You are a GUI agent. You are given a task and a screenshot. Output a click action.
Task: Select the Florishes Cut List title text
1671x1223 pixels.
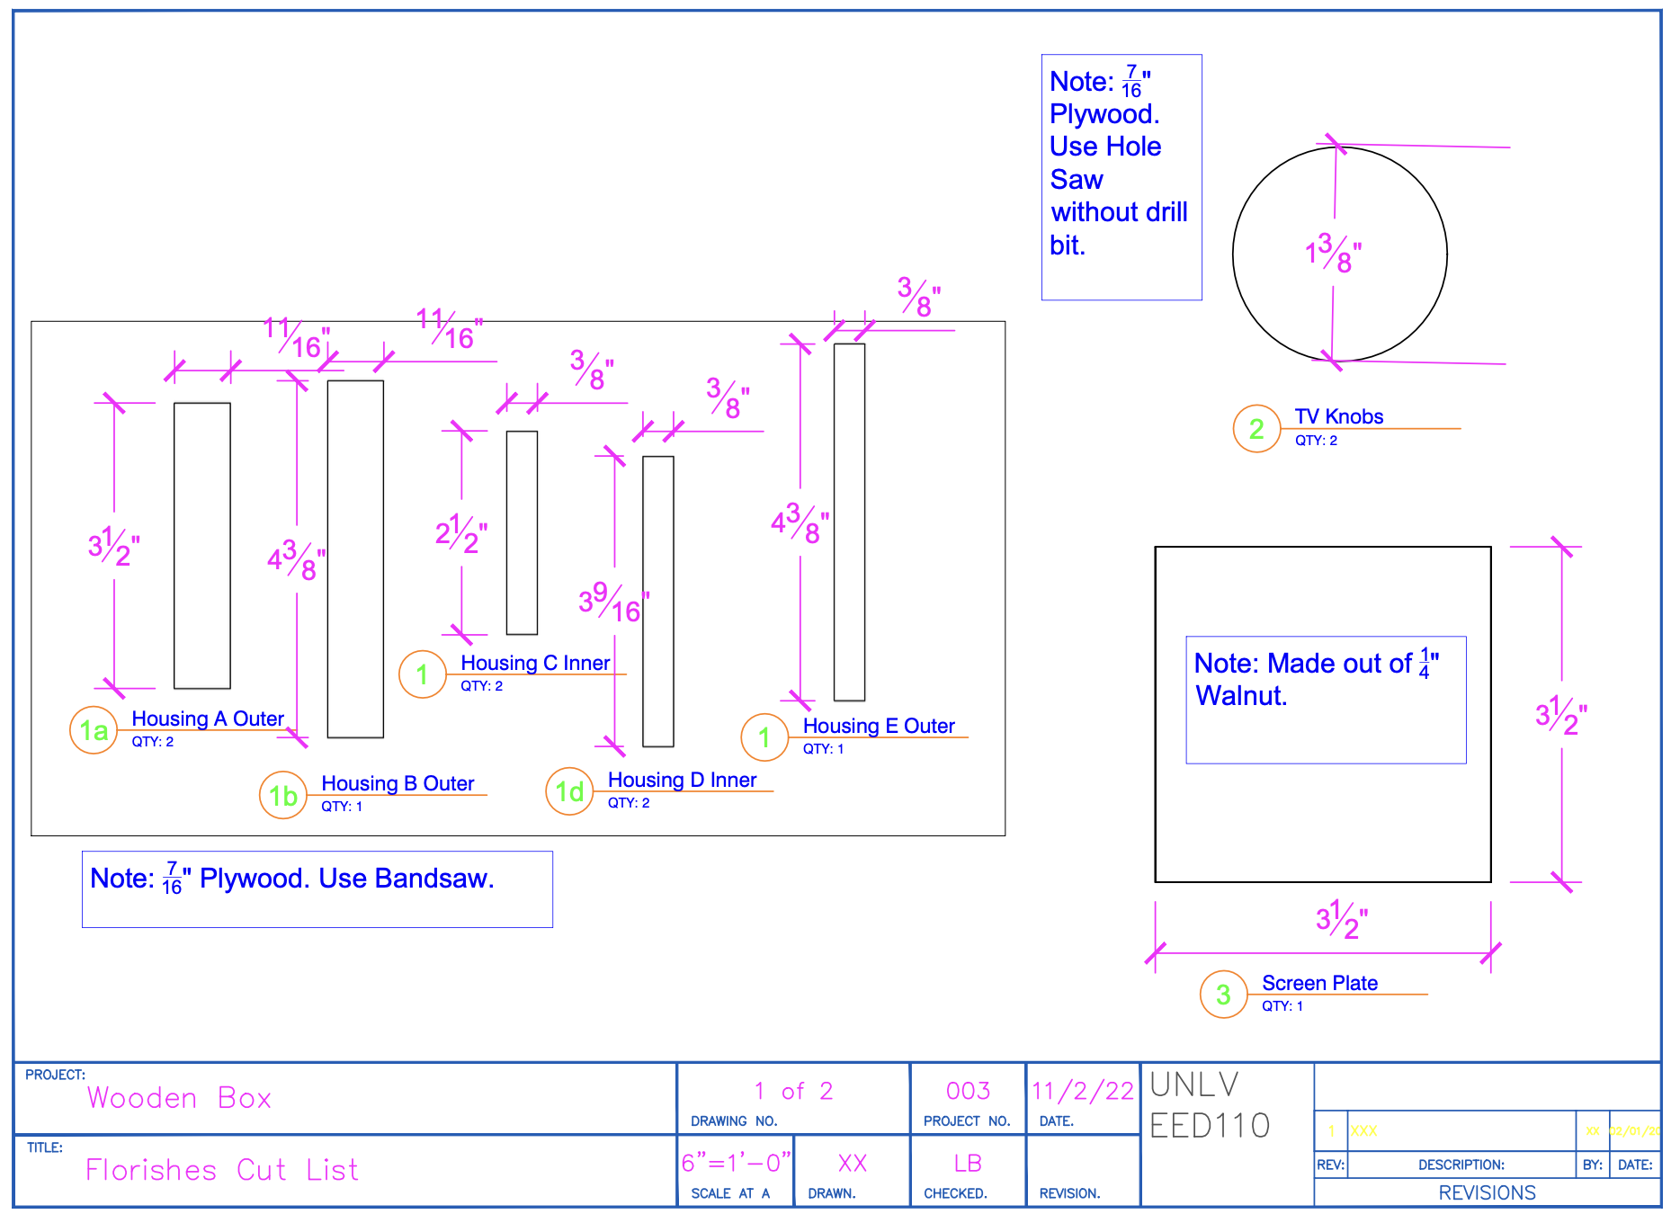pyautogui.click(x=221, y=1170)
